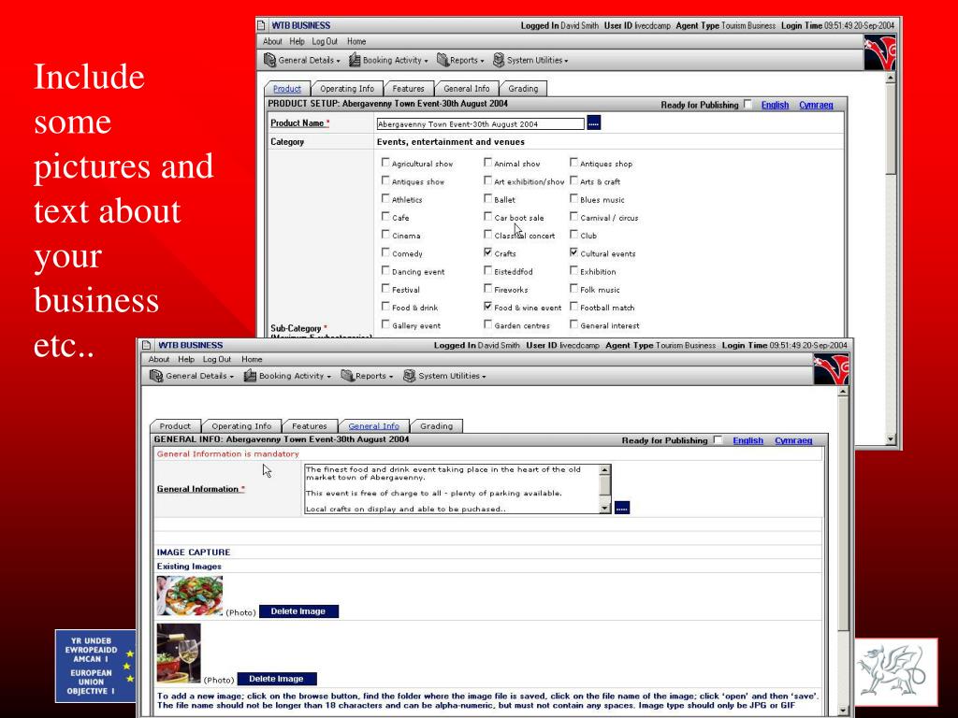This screenshot has width=958, height=718.
Task: Switch language using Cymraeg link in the upper window
Action: tap(816, 105)
